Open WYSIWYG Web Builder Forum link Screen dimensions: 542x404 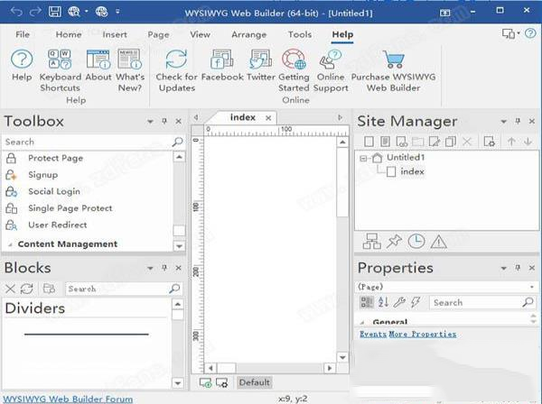[x=68, y=399]
